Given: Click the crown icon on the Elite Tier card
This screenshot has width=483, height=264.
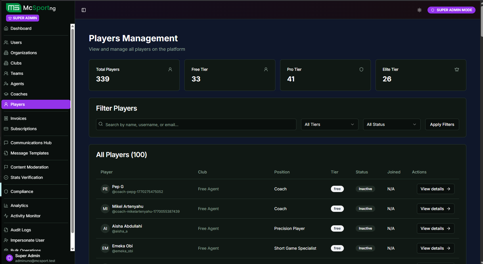Looking at the screenshot, I should click(457, 69).
